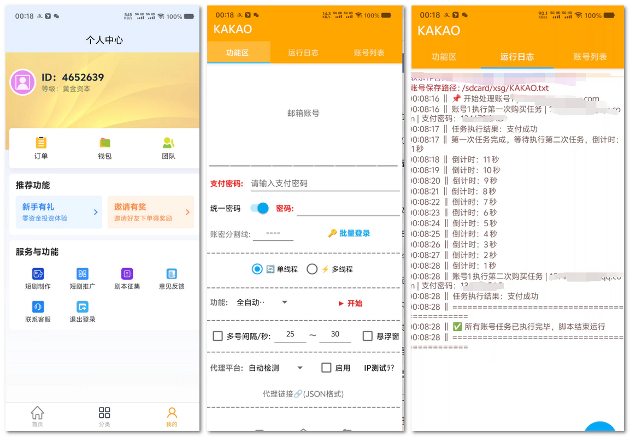Check the 多号间隔/秒 checkbox

217,336
